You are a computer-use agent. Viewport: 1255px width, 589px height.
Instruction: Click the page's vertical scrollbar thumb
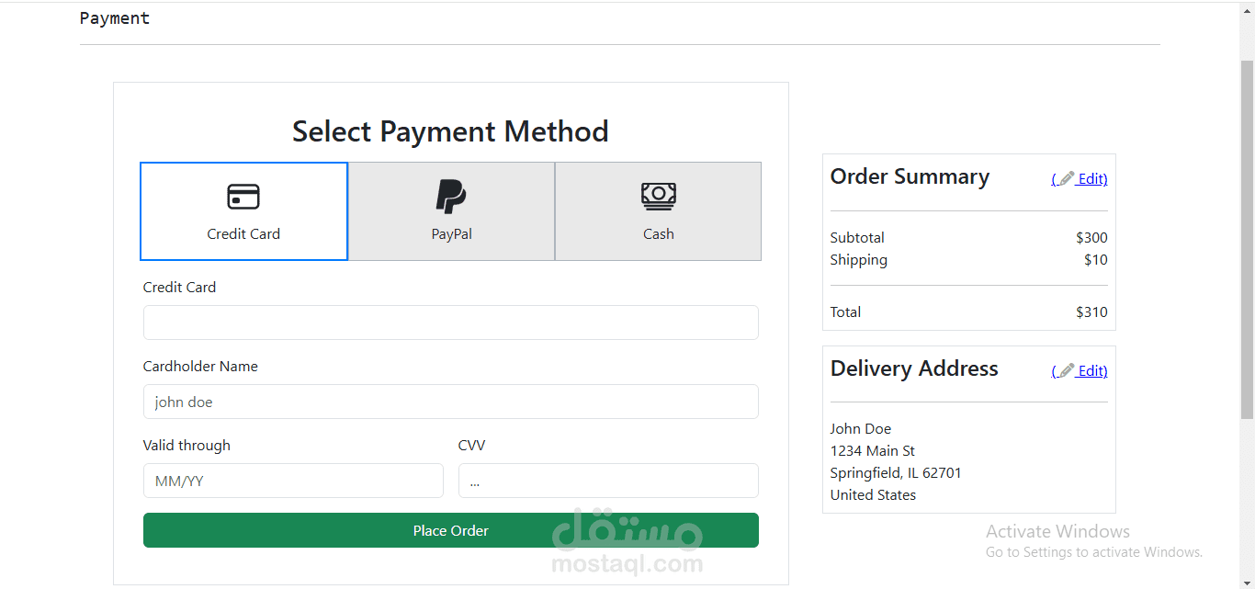[1247, 230]
